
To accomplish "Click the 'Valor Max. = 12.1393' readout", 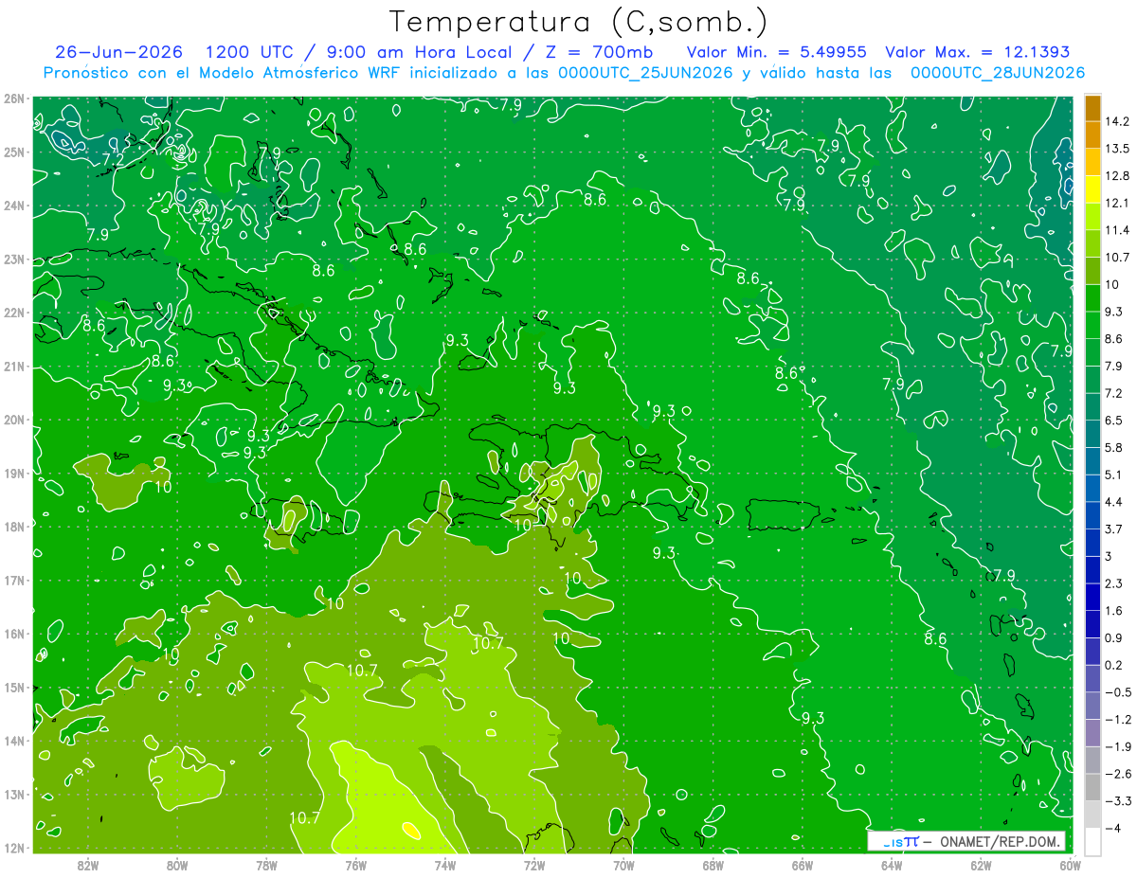I will tap(977, 52).
